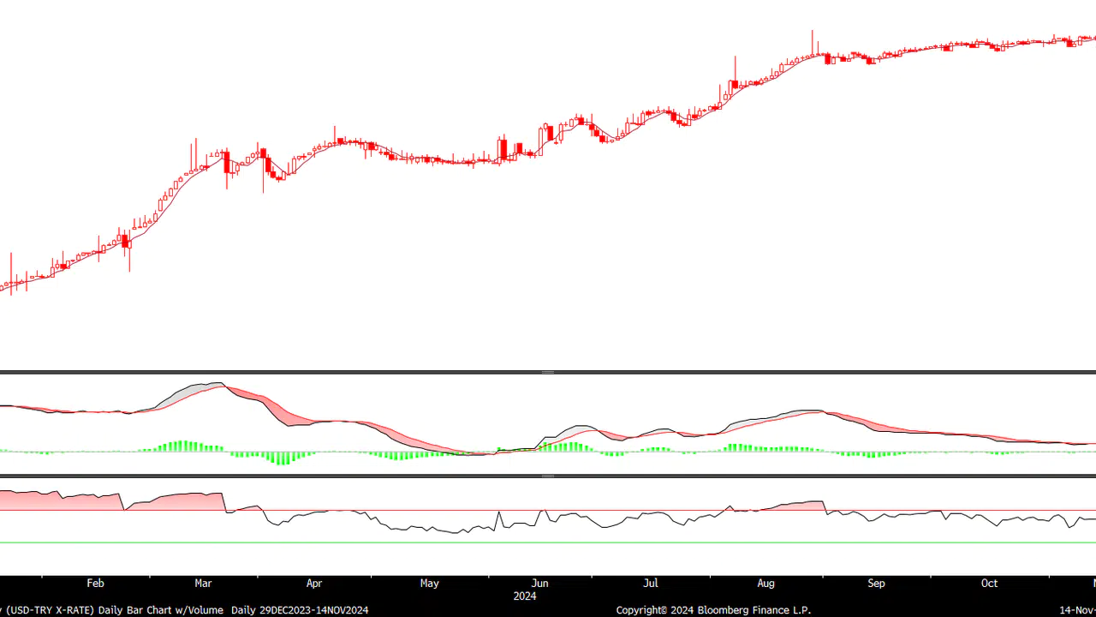Click the Copyright 2024 Bloomberg Finance L.P. text

[x=713, y=610]
